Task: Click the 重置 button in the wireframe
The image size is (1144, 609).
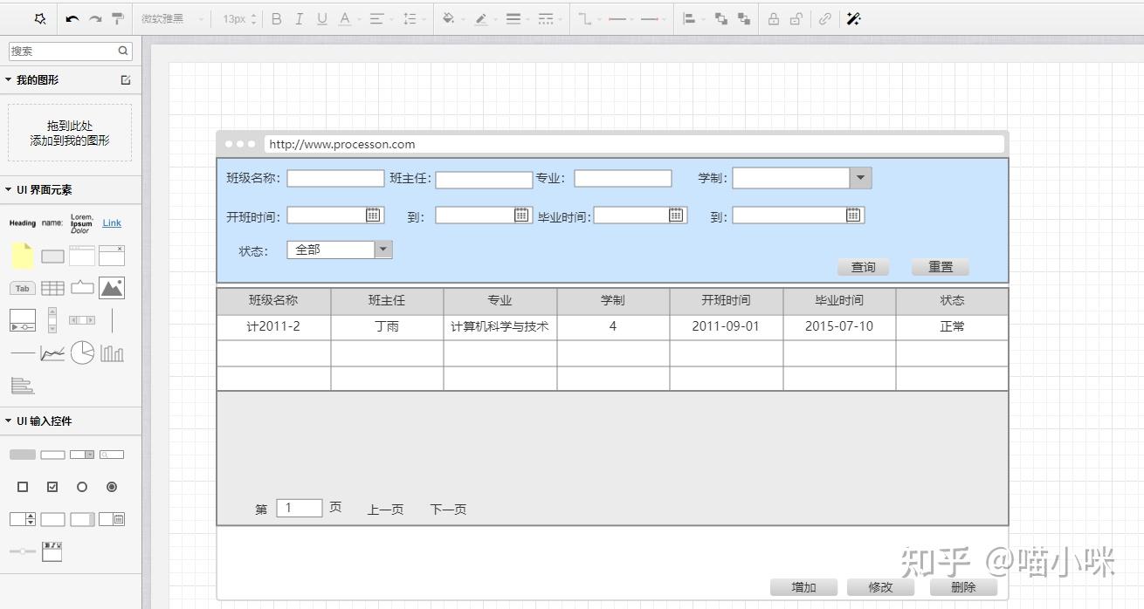Action: point(940,267)
